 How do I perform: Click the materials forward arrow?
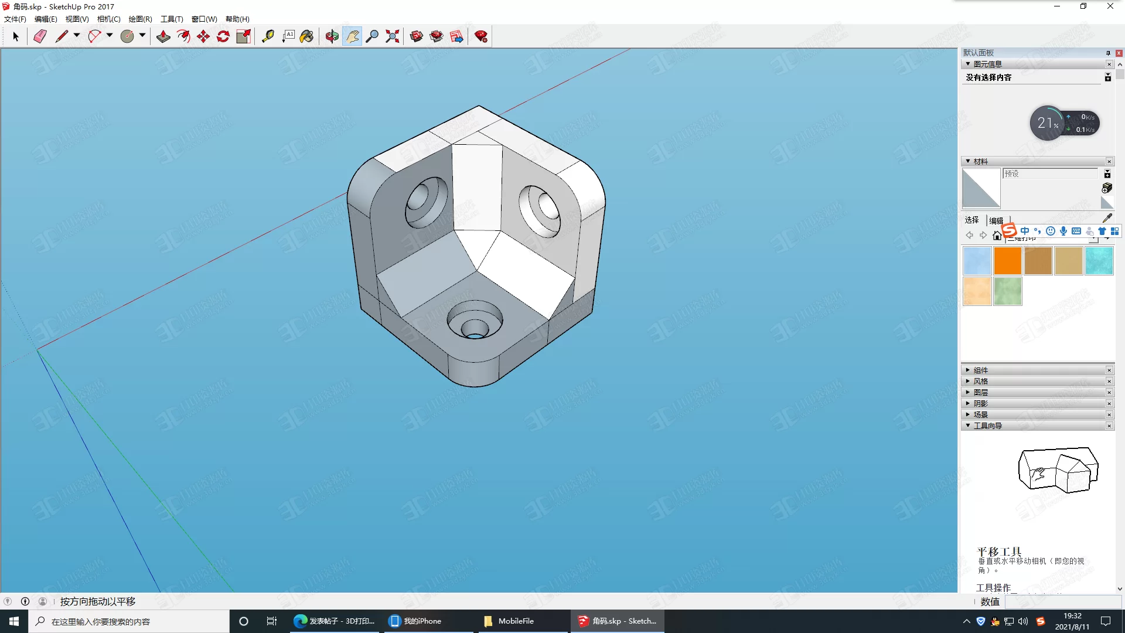tap(983, 235)
